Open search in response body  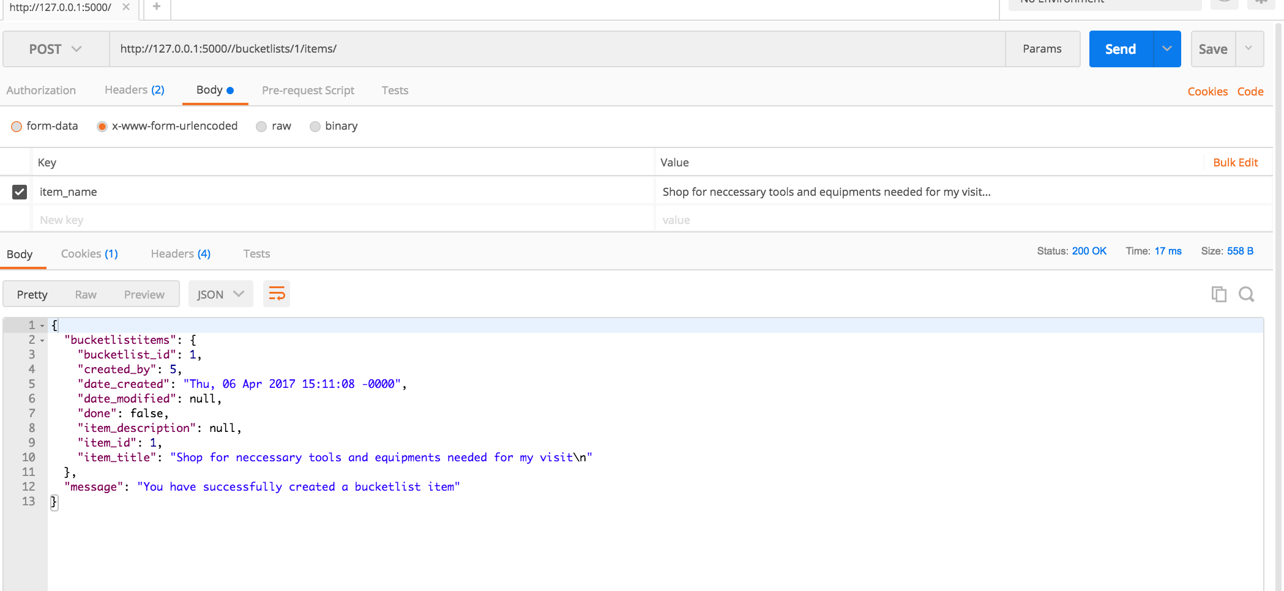pyautogui.click(x=1247, y=294)
